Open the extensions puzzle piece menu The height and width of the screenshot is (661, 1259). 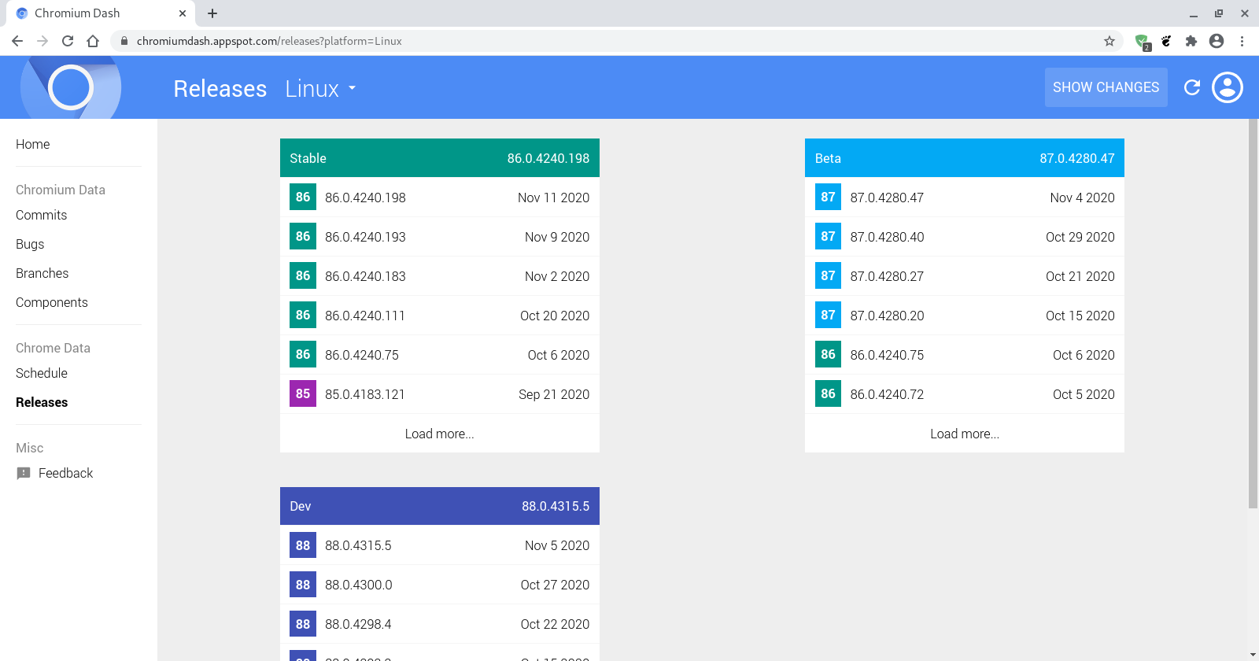tap(1191, 41)
